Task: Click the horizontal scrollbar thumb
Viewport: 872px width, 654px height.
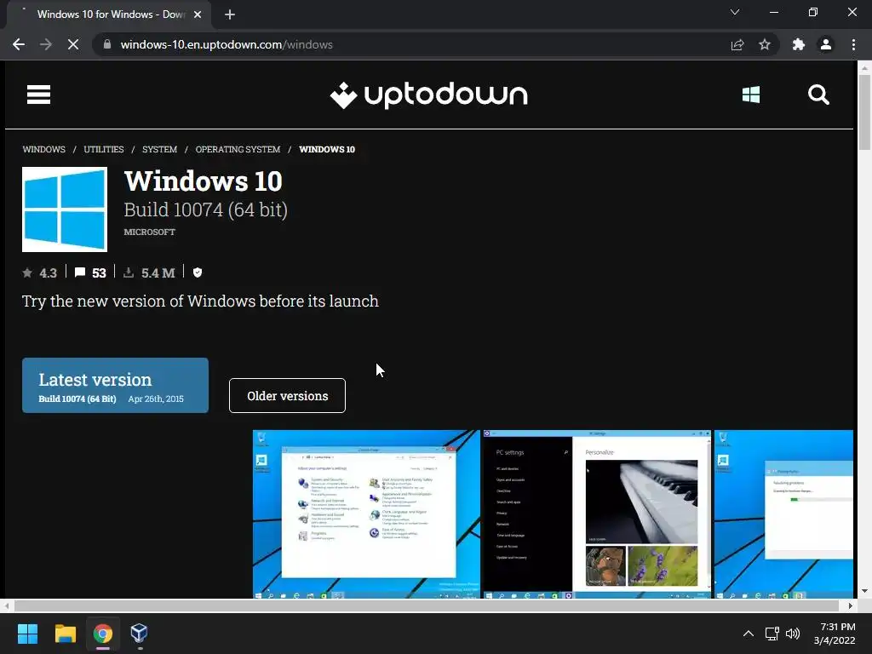Action: tap(426, 605)
